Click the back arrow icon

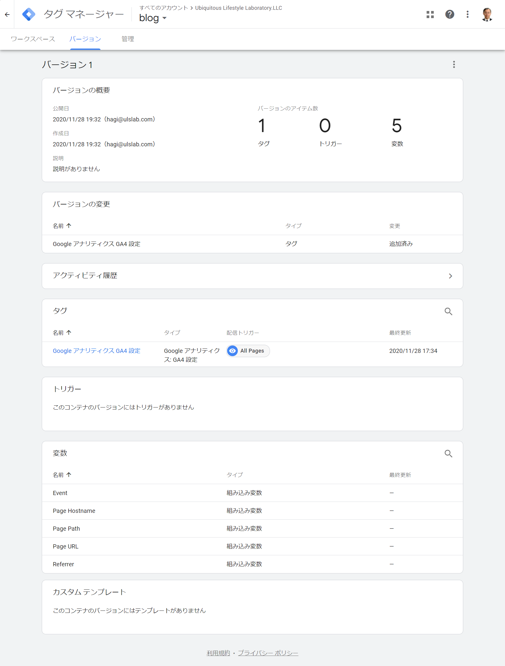(7, 14)
